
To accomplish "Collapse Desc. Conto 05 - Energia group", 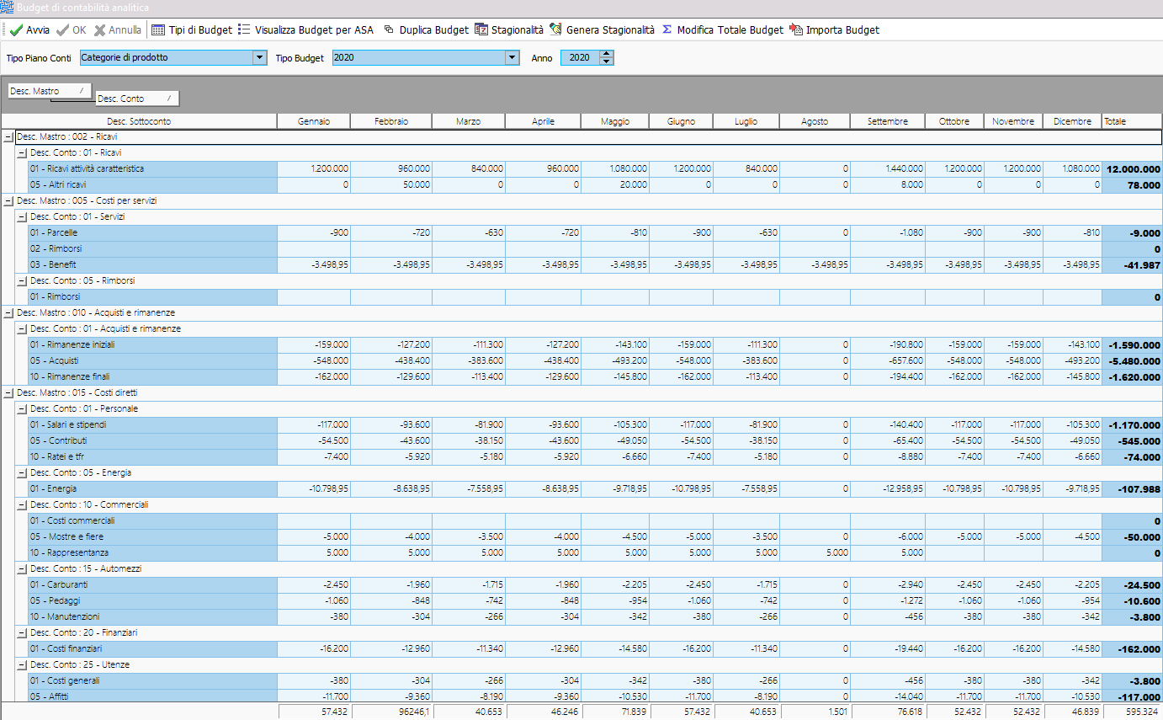I will (x=22, y=472).
